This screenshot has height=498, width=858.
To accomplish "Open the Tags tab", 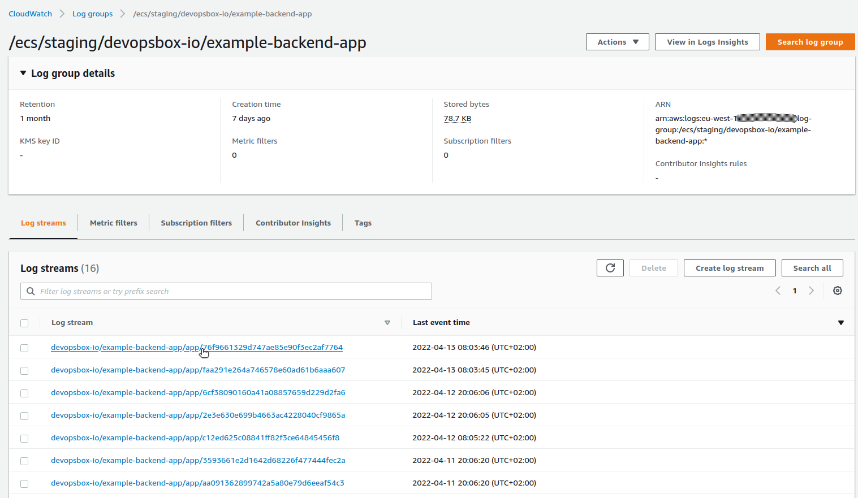I will point(363,223).
